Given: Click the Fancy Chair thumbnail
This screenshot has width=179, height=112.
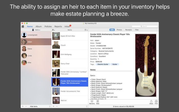Looking at the screenshot, I should pyautogui.click(x=56, y=64).
